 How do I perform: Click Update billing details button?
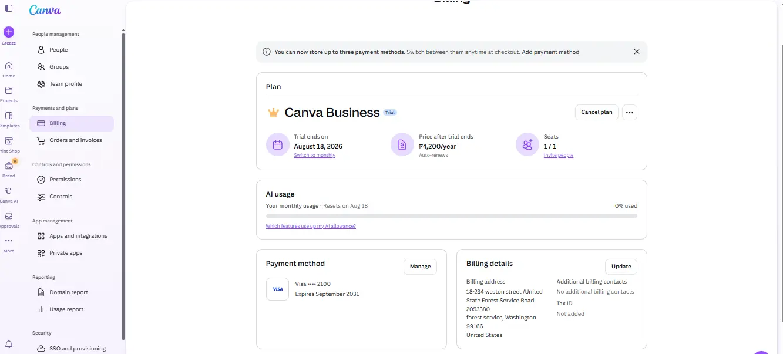coord(621,267)
